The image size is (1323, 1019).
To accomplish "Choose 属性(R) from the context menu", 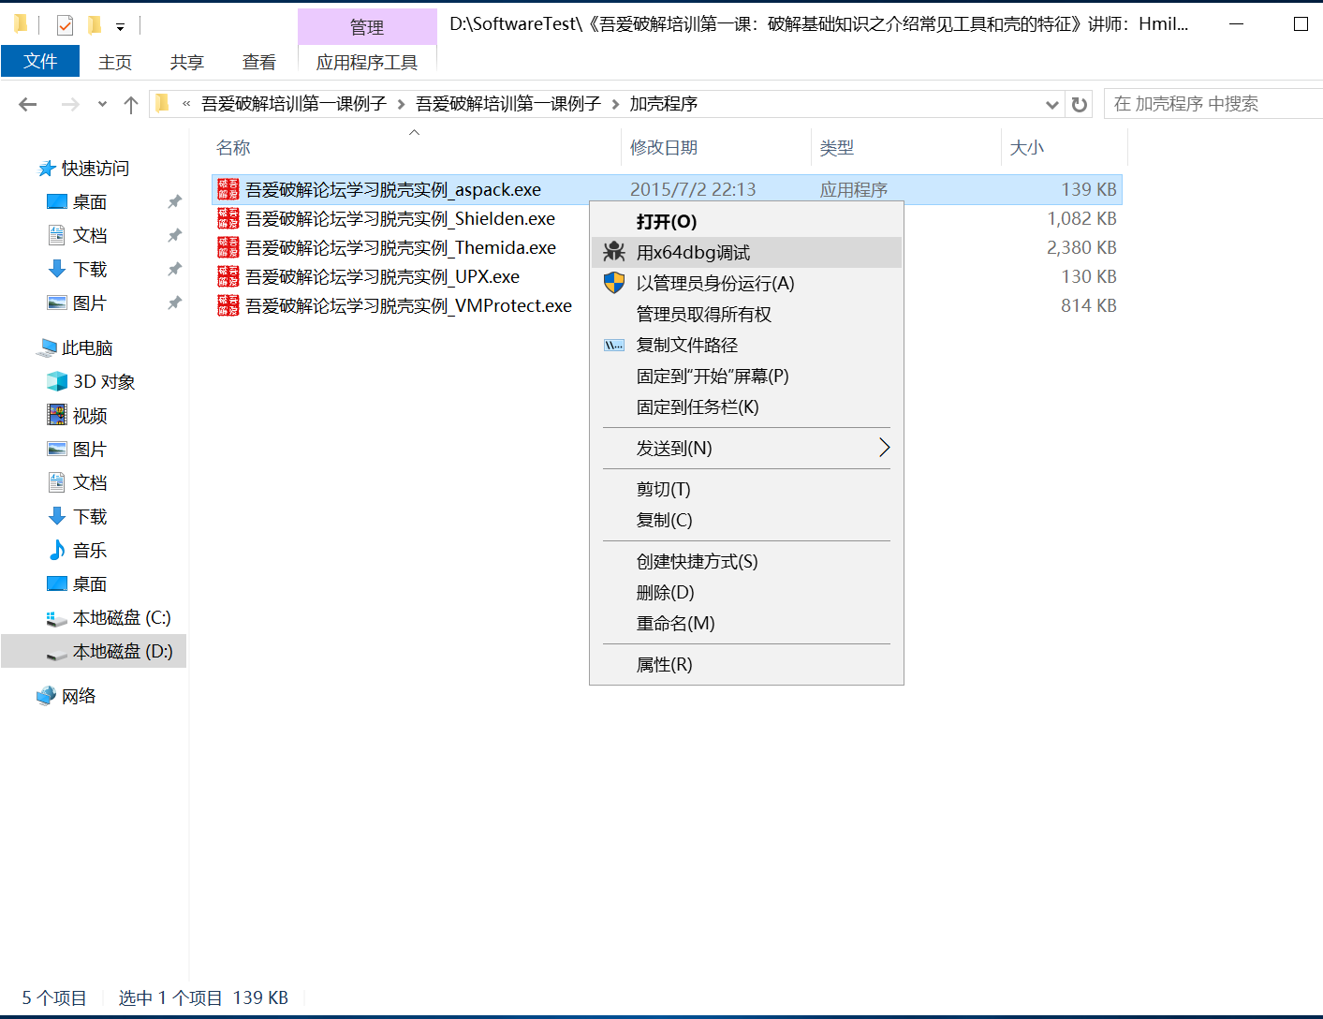I will (664, 664).
